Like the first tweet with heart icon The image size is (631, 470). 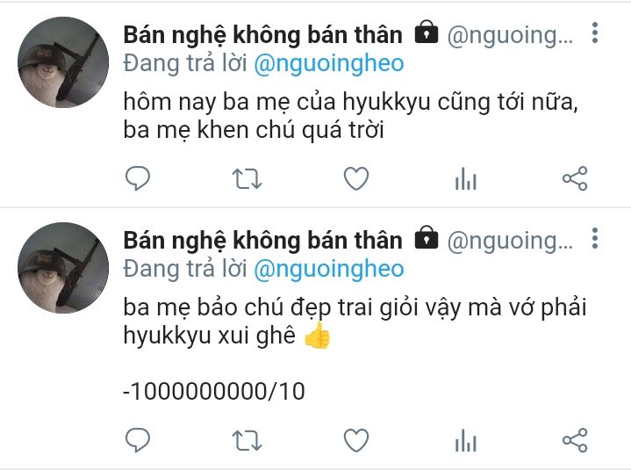point(356,178)
